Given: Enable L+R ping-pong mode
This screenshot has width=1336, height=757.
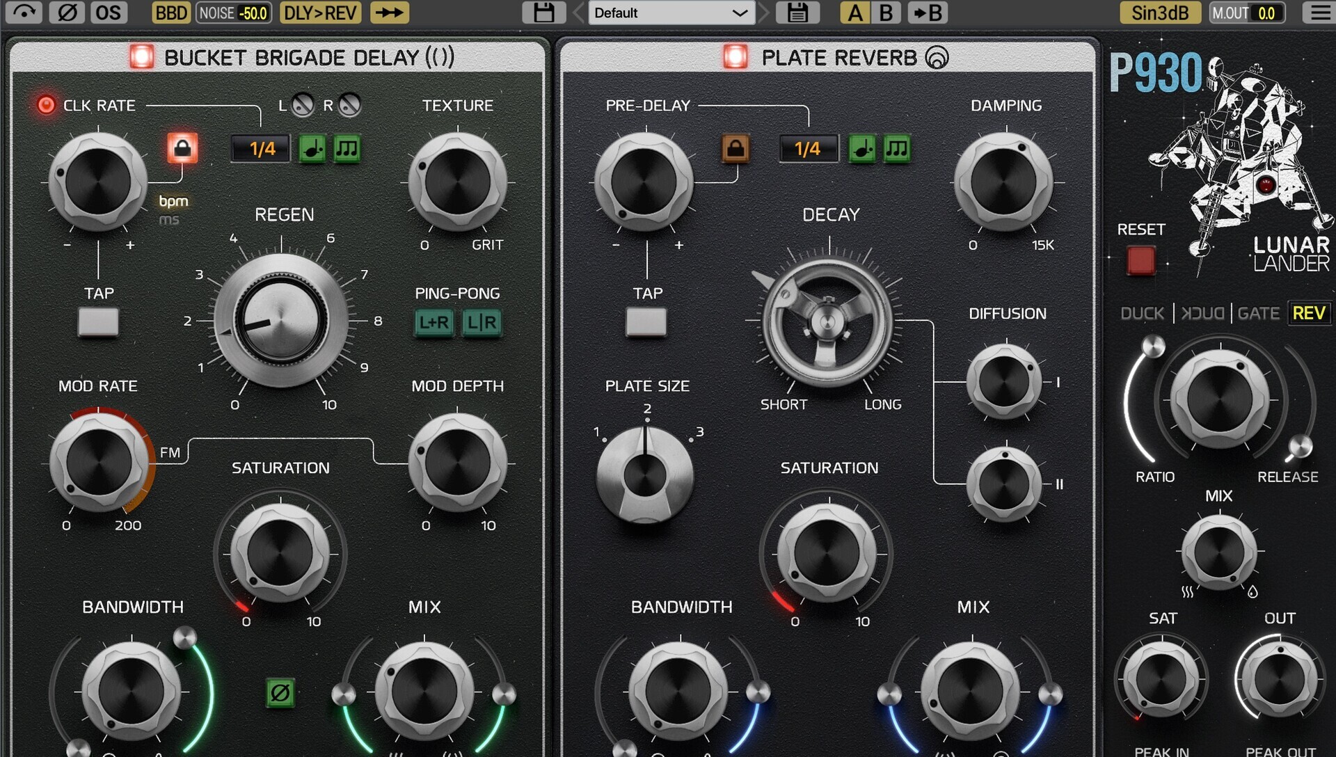Looking at the screenshot, I should 434,322.
